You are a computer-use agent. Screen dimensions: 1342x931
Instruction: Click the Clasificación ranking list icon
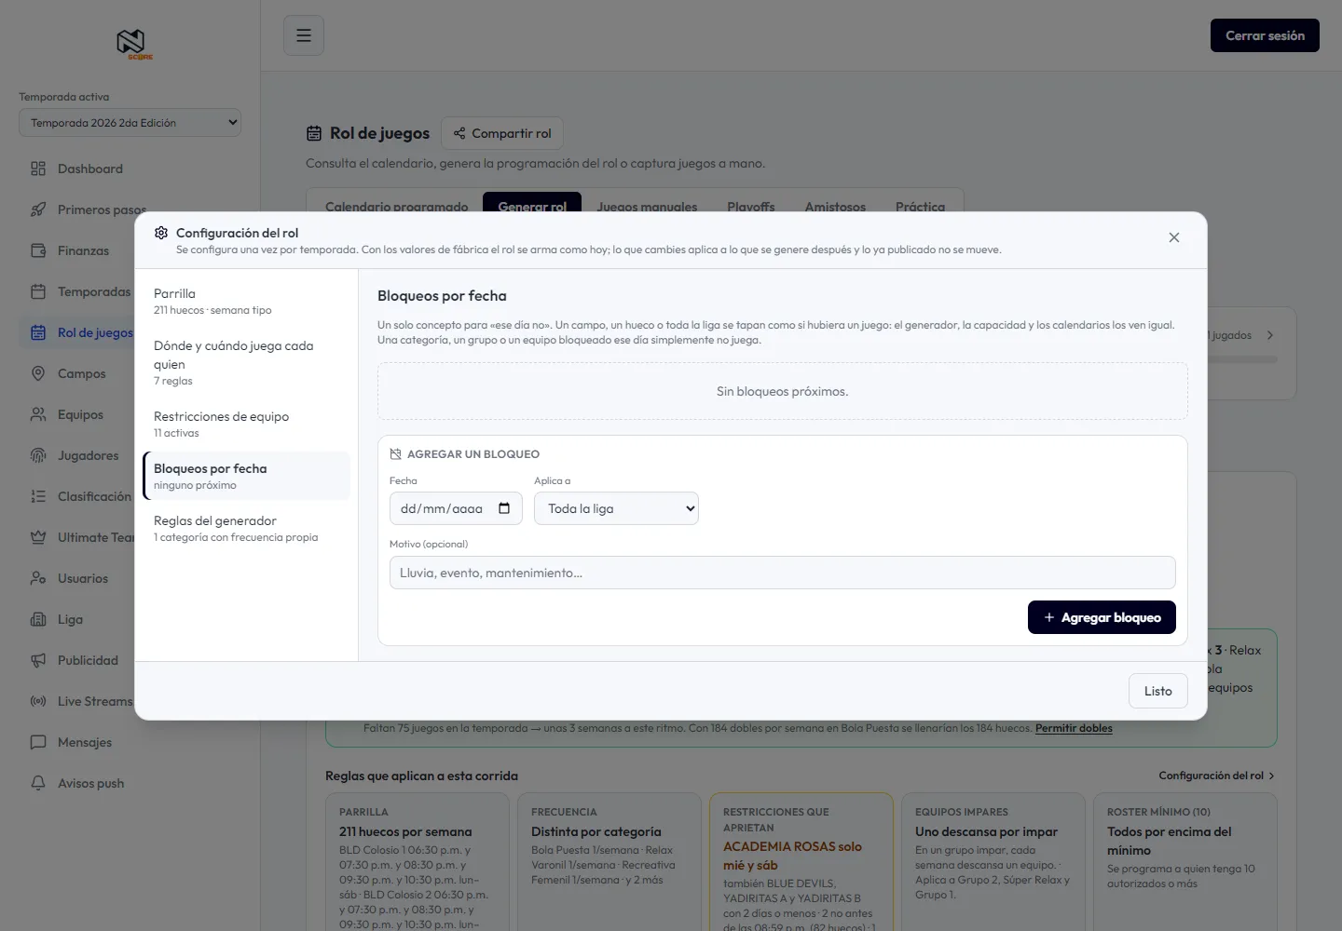coord(38,496)
